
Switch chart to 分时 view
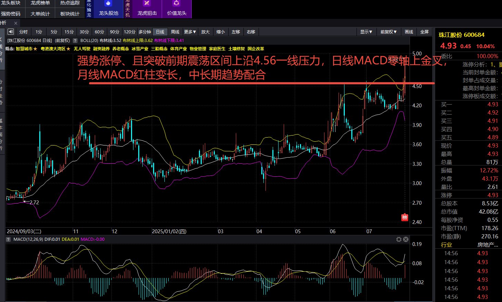(x=23, y=32)
